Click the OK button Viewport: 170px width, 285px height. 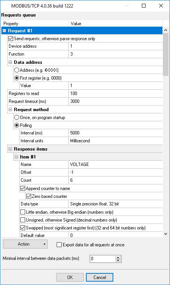point(70,277)
